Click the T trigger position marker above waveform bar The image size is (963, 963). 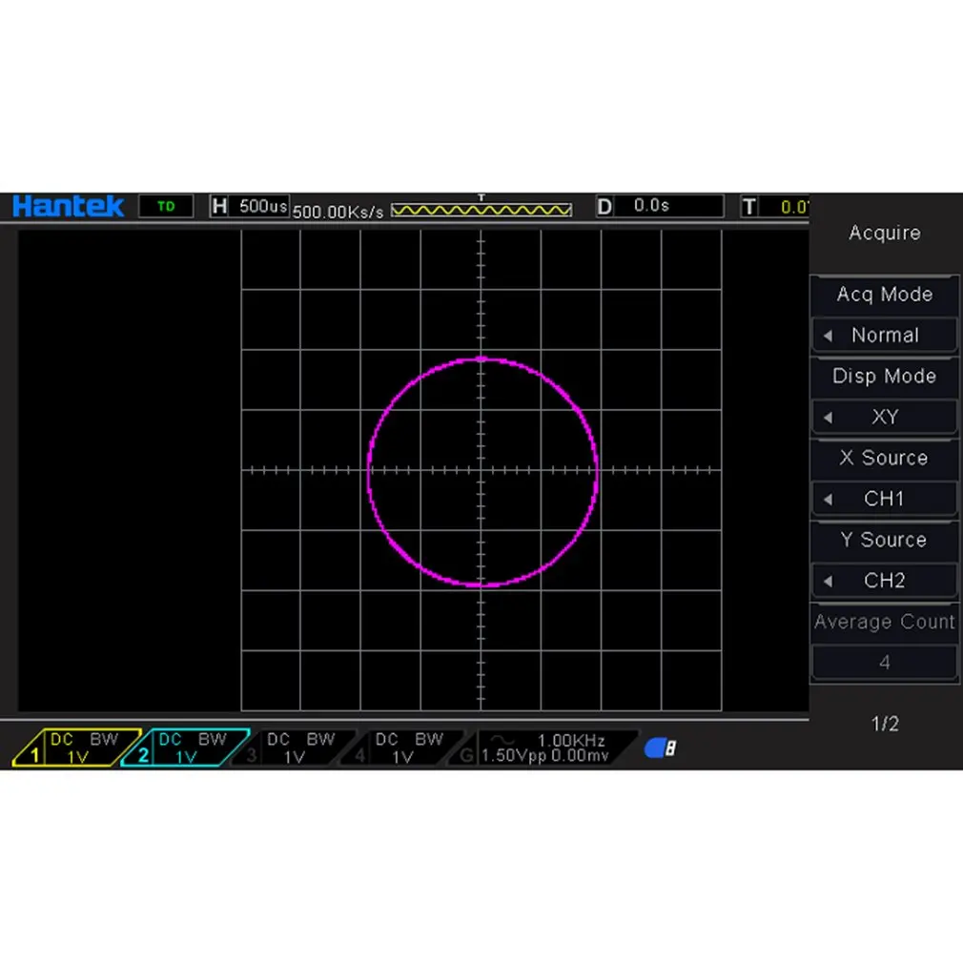point(481,197)
